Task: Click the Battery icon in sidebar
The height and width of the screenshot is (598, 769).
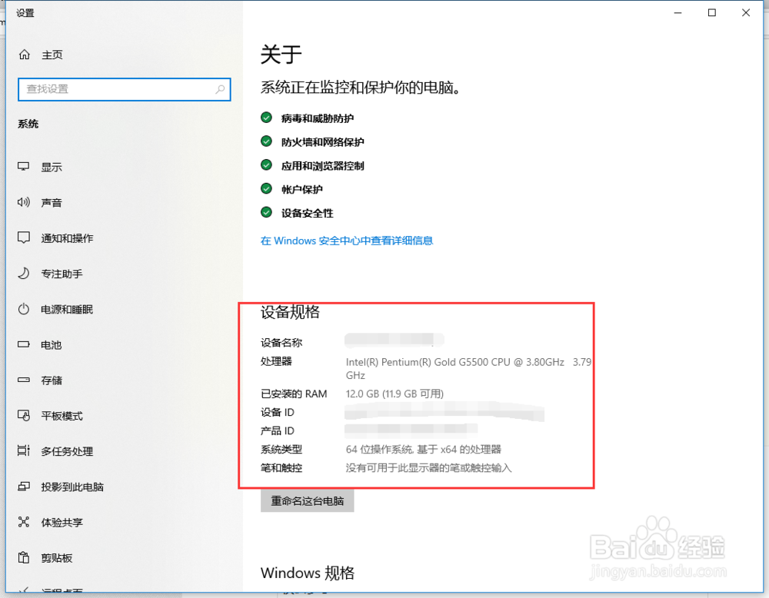Action: pyautogui.click(x=24, y=344)
